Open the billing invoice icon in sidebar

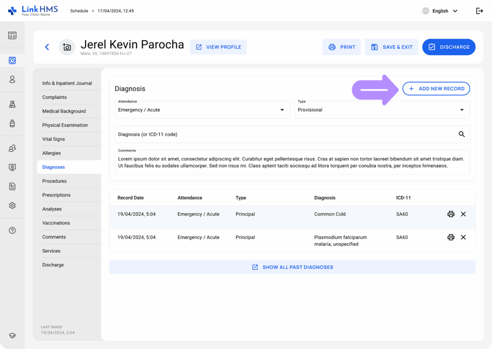coord(12,186)
